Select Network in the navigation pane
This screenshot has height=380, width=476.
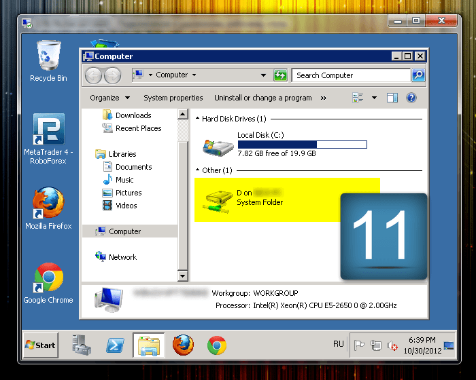click(122, 257)
